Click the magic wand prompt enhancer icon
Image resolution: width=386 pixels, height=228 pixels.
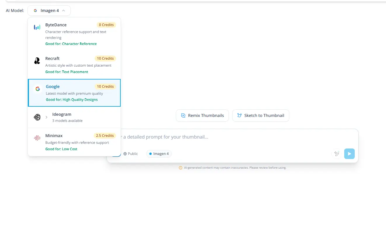tap(336, 153)
